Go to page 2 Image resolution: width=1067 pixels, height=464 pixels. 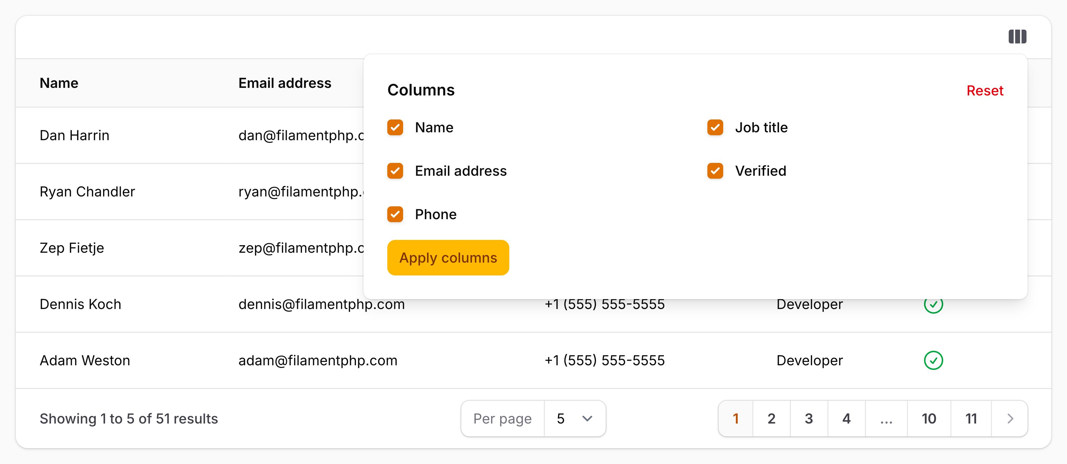[x=771, y=419]
